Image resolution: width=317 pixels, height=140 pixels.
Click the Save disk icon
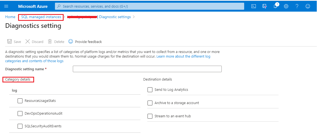pos(9,42)
